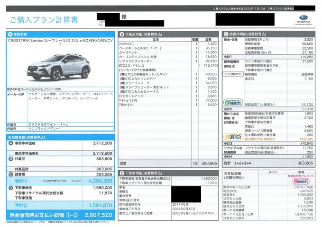
Task: Click the 小計1 amount 119,280
Action: [x=307, y=57]
